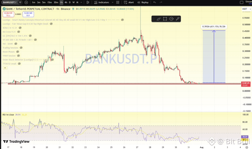The width and height of the screenshot is (252, 149).
Task: Toggle visibility of VWAP Session indicator
Action: point(19,56)
